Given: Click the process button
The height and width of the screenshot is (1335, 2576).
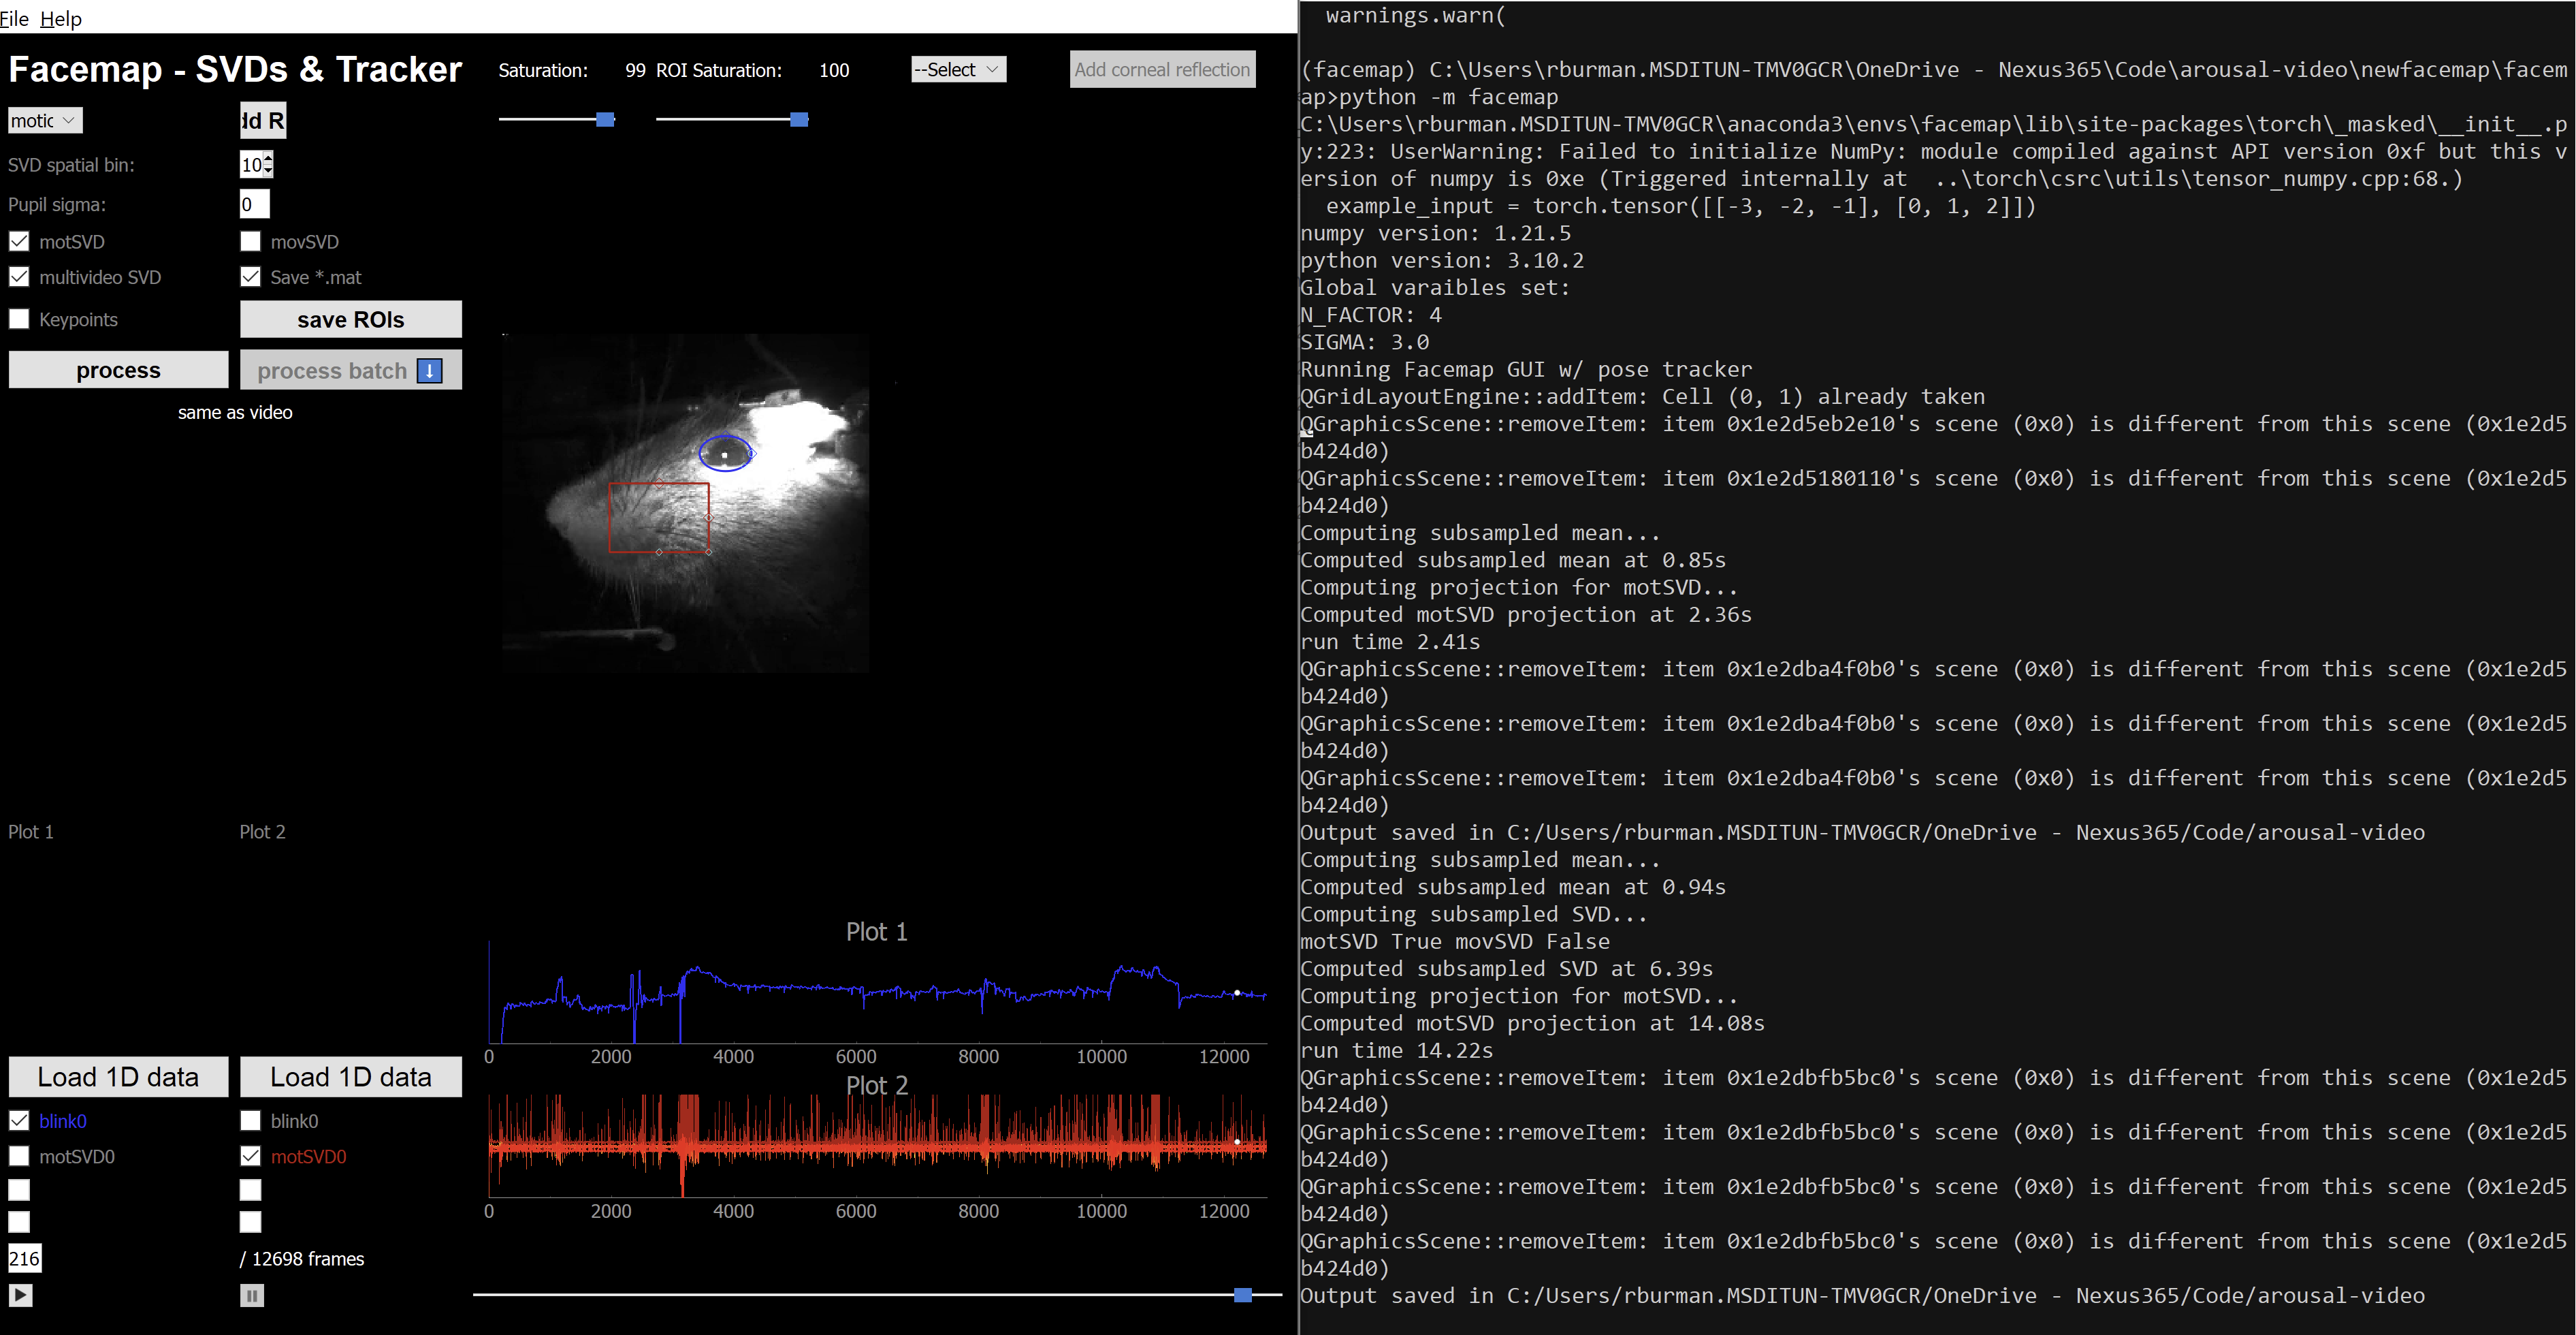Looking at the screenshot, I should point(118,369).
